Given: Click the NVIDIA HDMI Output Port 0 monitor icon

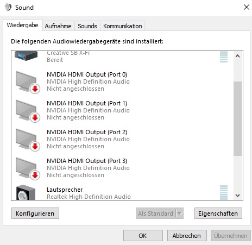Looking at the screenshot, I should (x=28, y=83).
